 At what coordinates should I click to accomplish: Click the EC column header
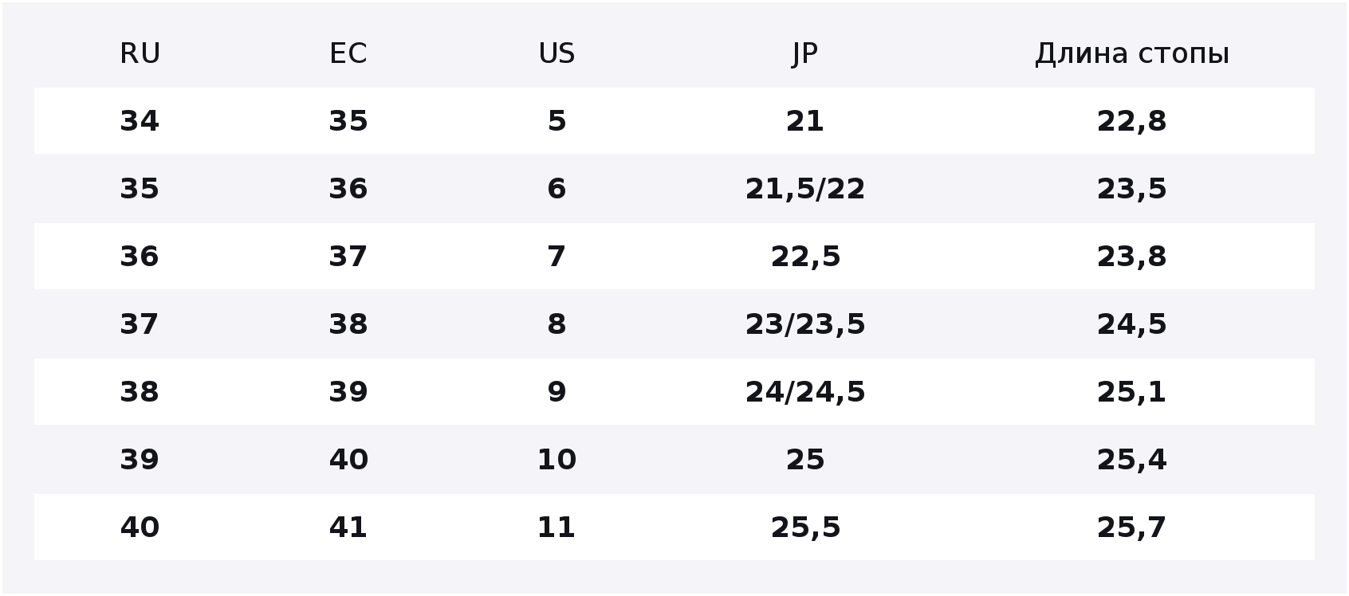click(x=348, y=53)
